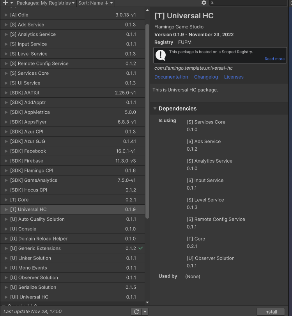The height and width of the screenshot is (316, 292).
Task: Select [SDK] AddApptr package
Action: [x=73, y=102]
